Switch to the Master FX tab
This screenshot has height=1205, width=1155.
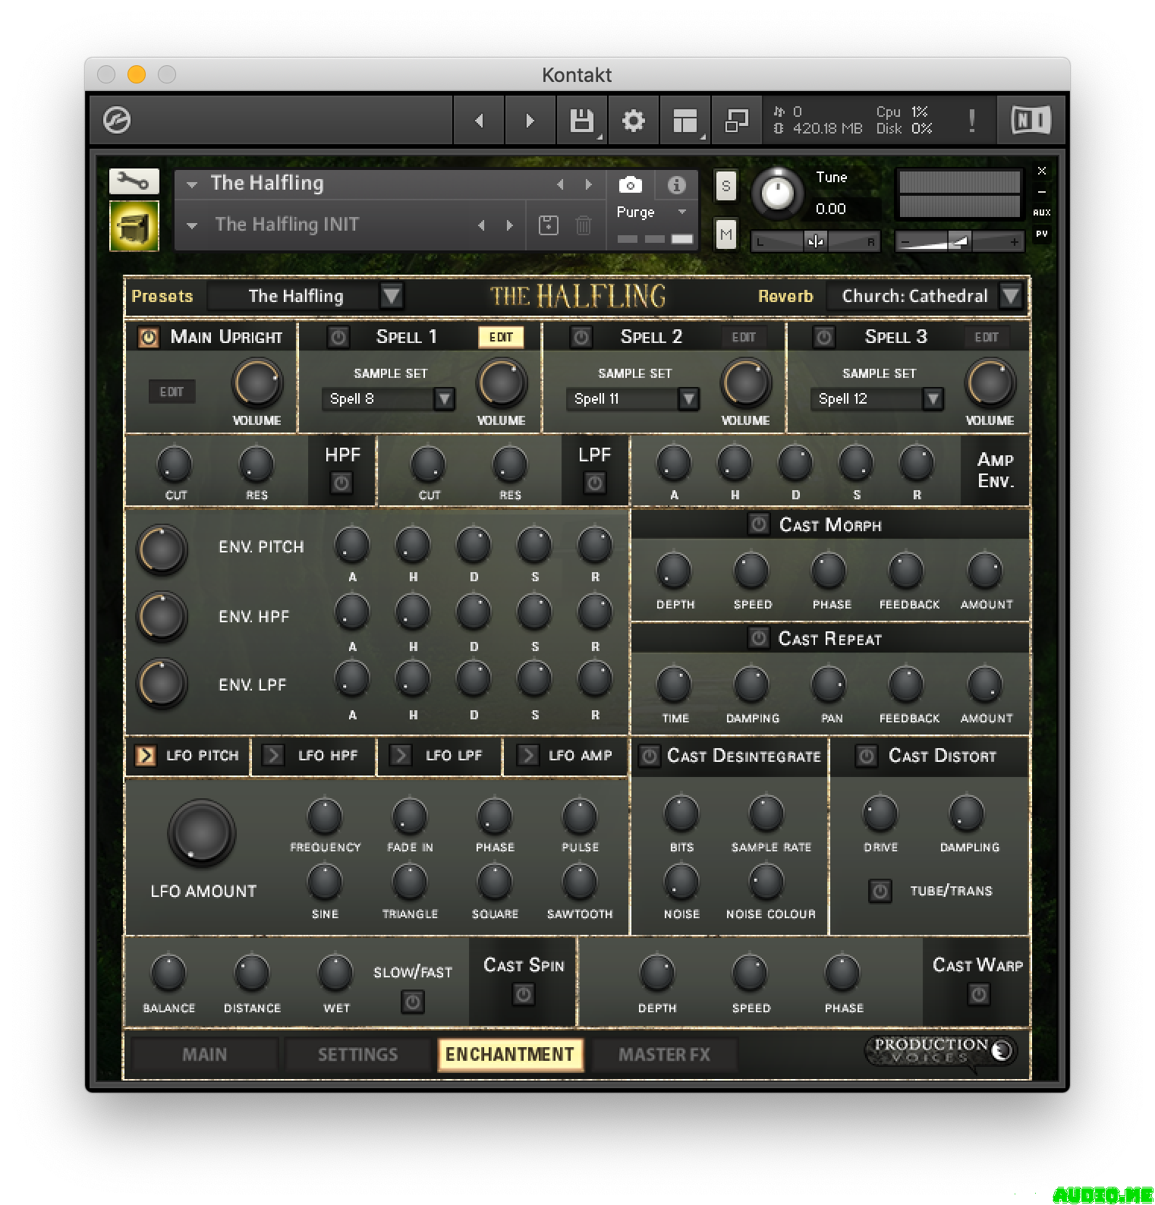(x=664, y=1054)
